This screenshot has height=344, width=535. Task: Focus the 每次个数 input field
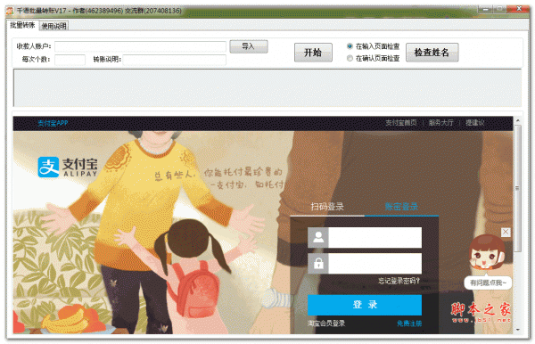(70, 60)
